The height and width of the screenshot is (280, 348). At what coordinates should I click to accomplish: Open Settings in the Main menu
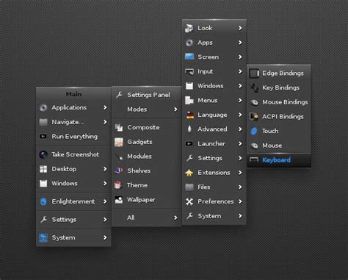[x=73, y=220]
